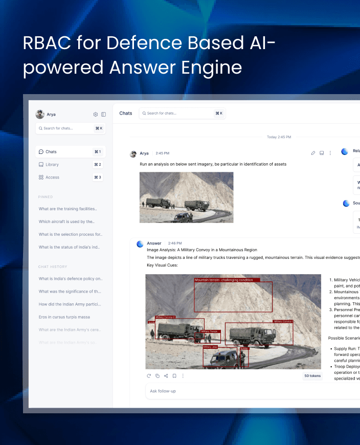Click the ⌘1 shortcut badge on Chats

[x=98, y=152]
